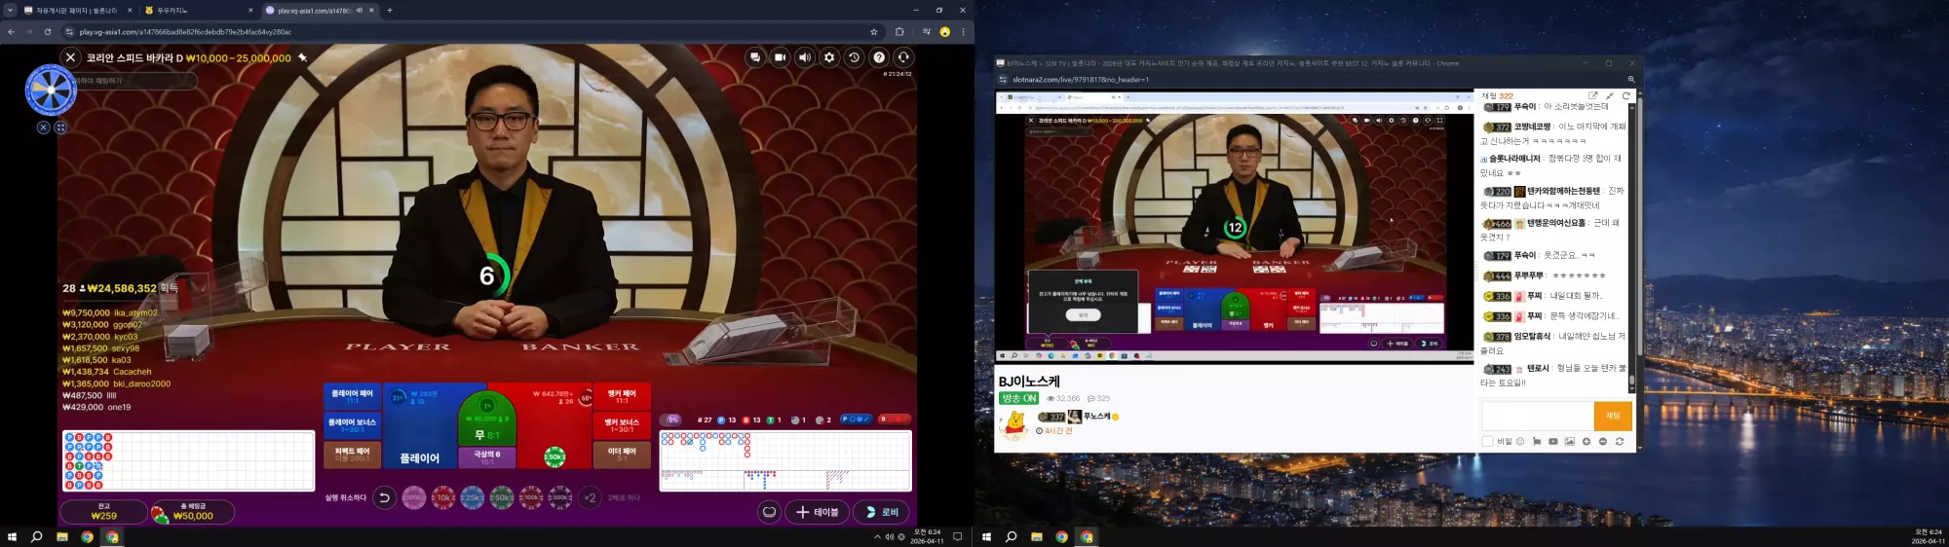Select the 25k chip
This screenshot has width=1949, height=547.
pos(473,497)
